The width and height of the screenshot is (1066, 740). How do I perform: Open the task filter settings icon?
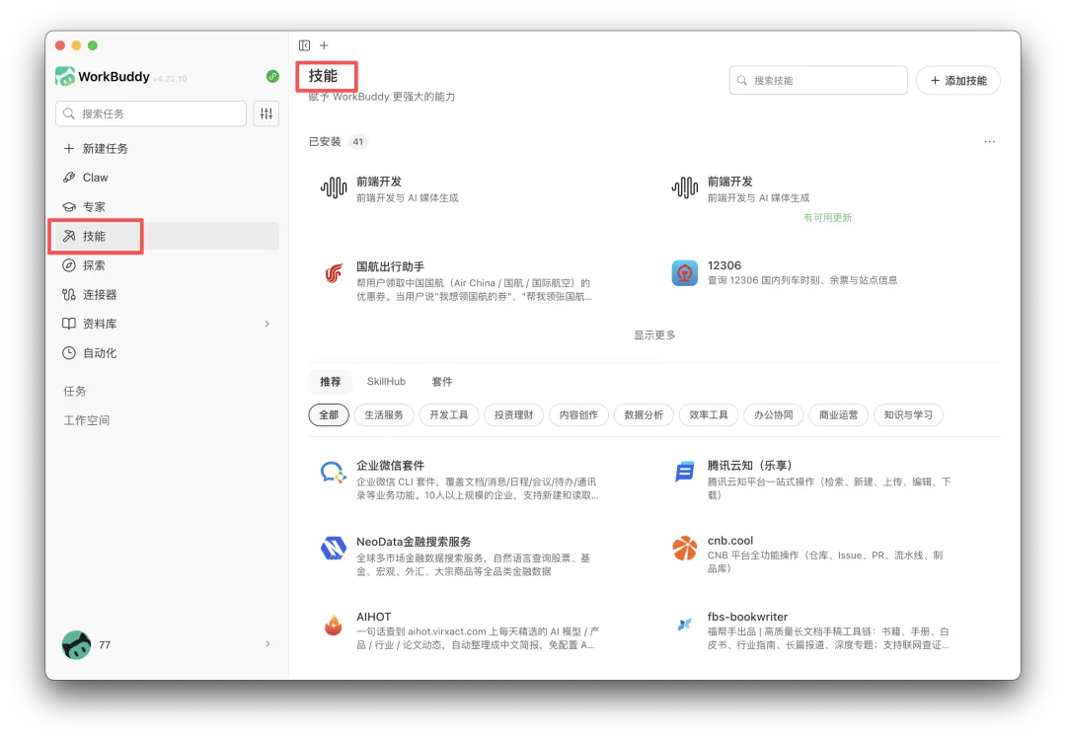[x=266, y=113]
